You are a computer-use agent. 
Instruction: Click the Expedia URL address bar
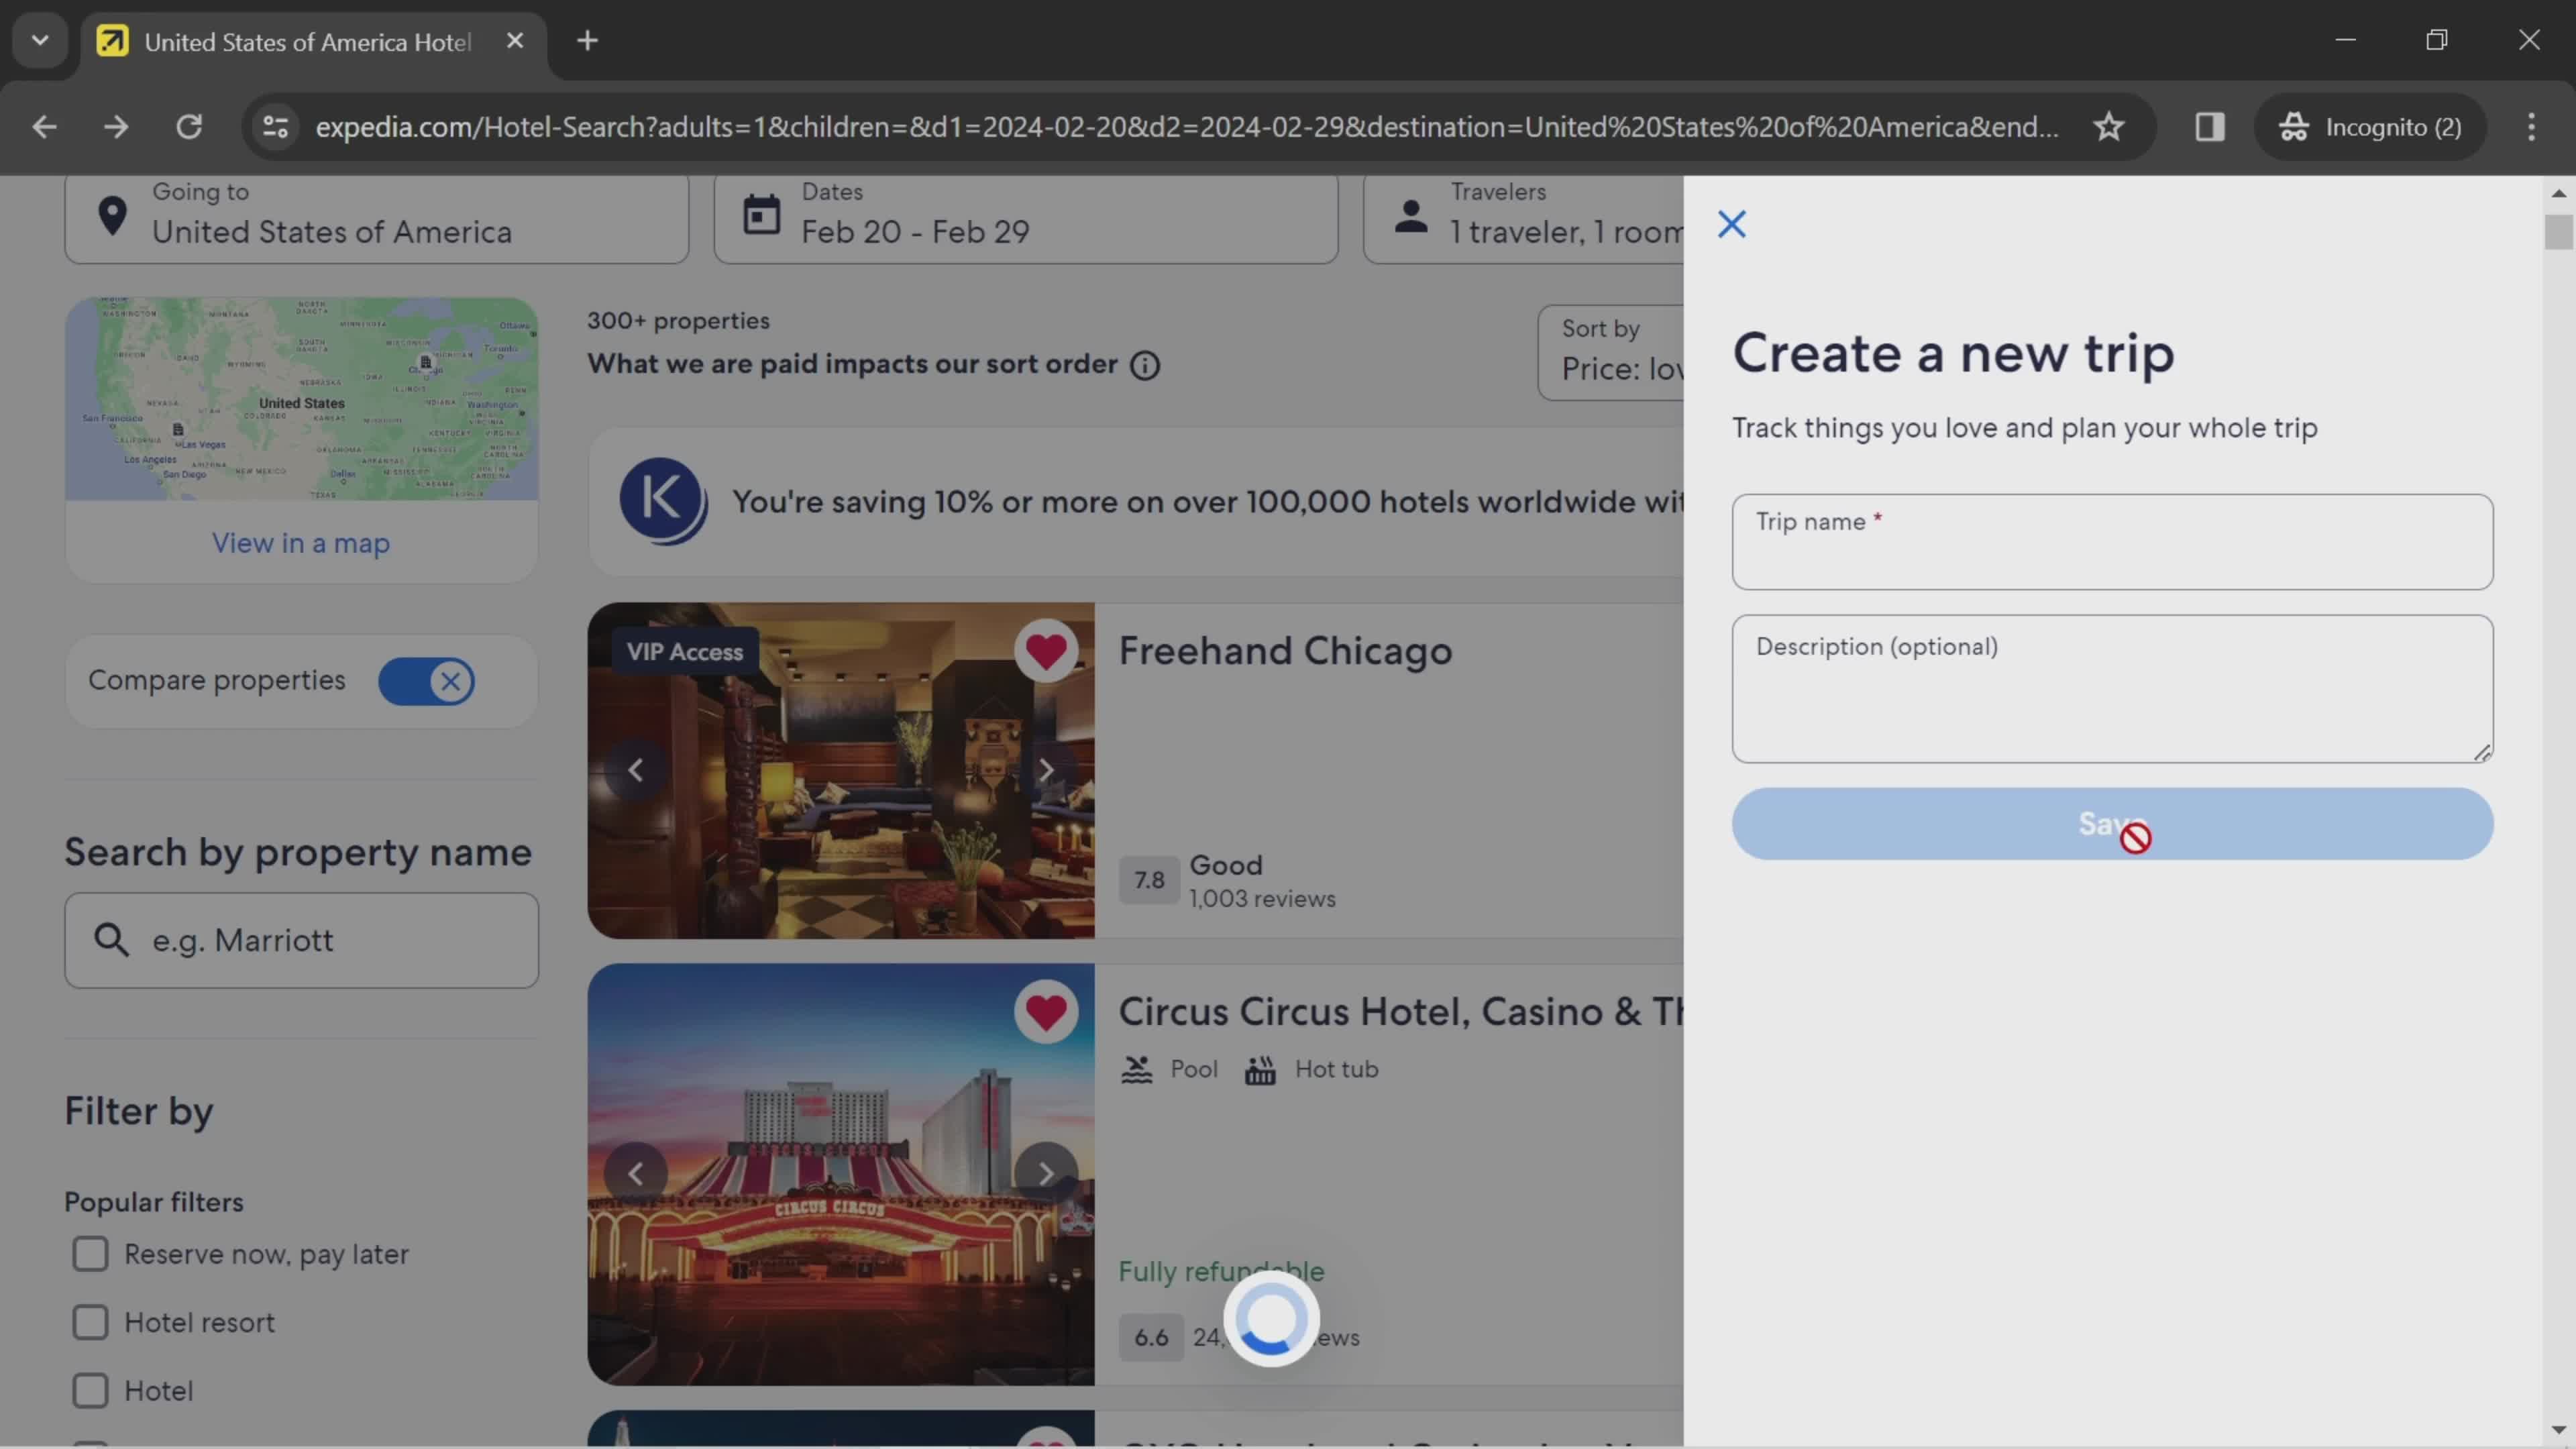(x=1187, y=127)
